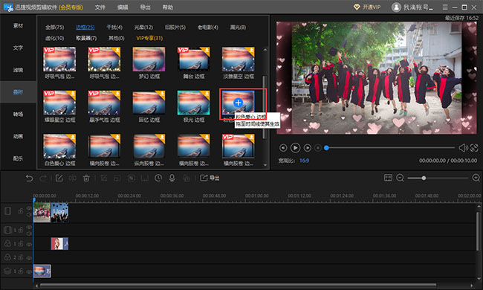Show the 漏光(8) overlay category
Viewport: 483px width, 290px height.
click(x=238, y=27)
